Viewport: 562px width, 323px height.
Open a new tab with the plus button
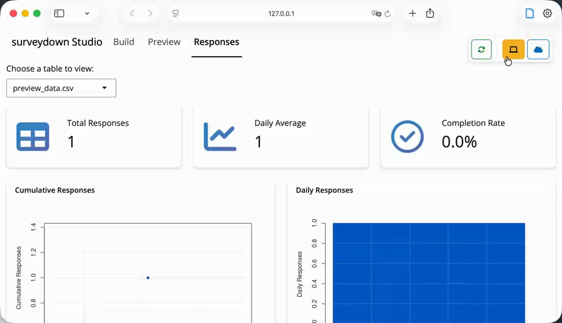(x=413, y=14)
